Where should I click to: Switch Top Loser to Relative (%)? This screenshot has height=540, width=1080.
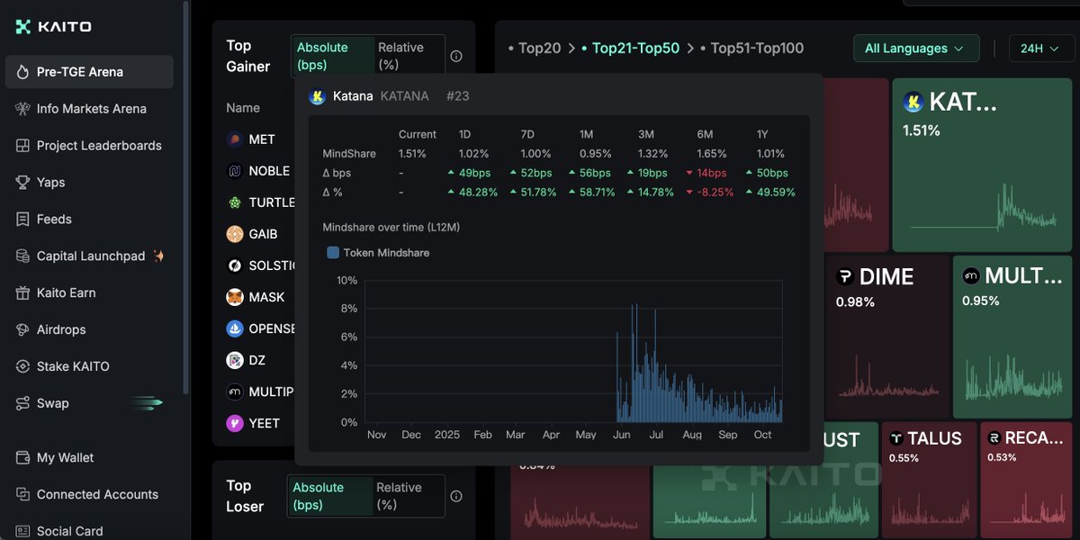(x=408, y=496)
